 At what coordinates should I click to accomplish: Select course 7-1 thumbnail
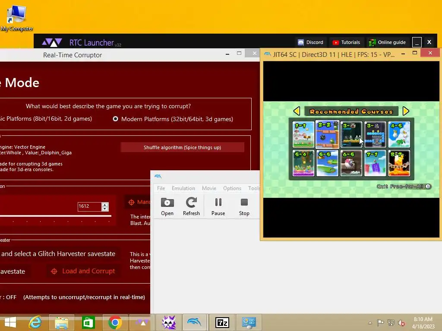click(375, 163)
